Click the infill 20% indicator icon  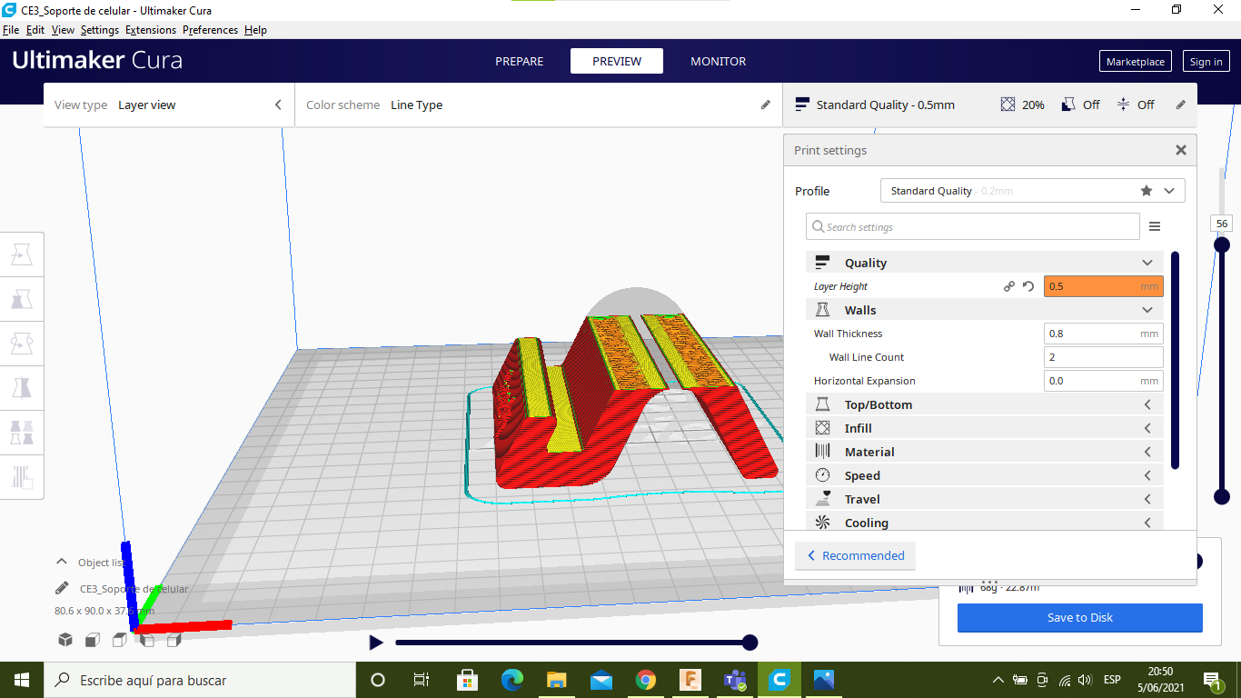tap(1008, 105)
